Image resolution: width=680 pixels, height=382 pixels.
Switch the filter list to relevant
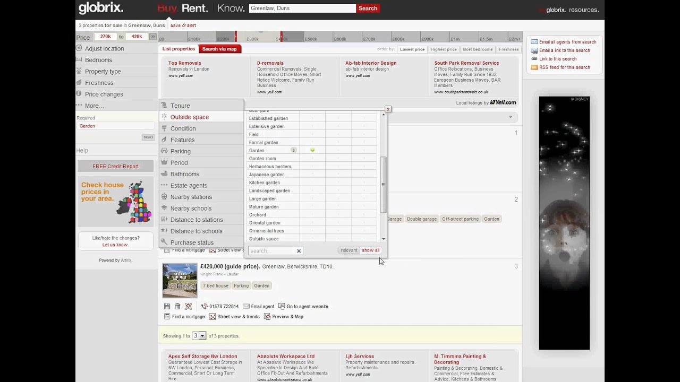pyautogui.click(x=349, y=250)
